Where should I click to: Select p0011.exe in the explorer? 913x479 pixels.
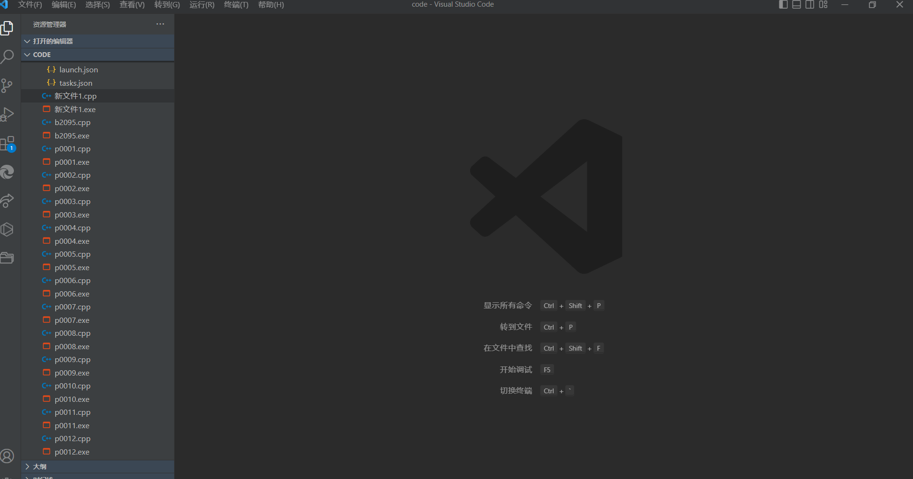pos(98,425)
